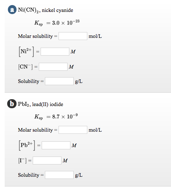Click the bracketed Pb2+ label

click(x=27, y=145)
